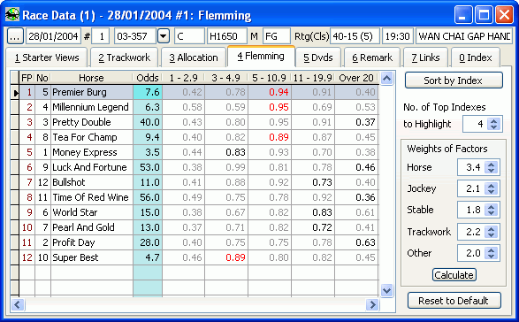Click the table's vertical scroll up arrow
Viewport: 519px width, 322px height.
coord(386,79)
